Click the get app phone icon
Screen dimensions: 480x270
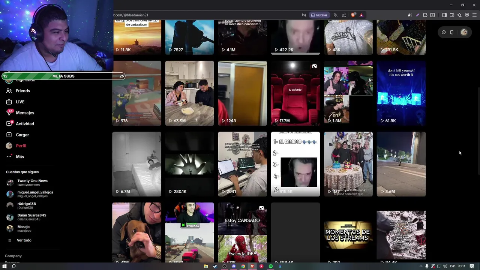pyautogui.click(x=452, y=32)
